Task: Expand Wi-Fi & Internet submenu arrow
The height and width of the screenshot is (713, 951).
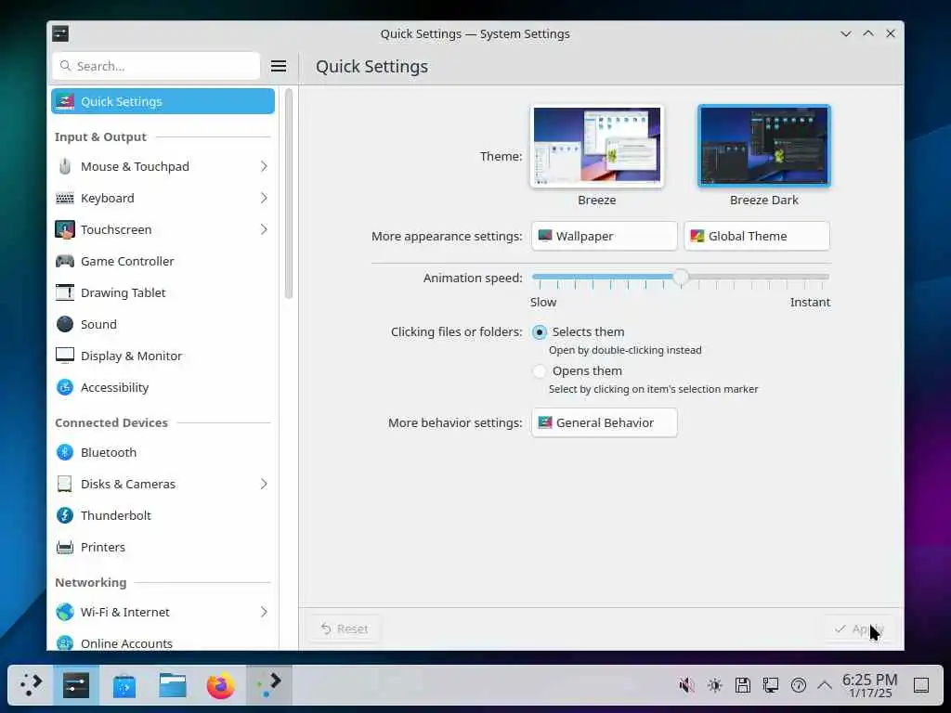Action: pyautogui.click(x=264, y=612)
